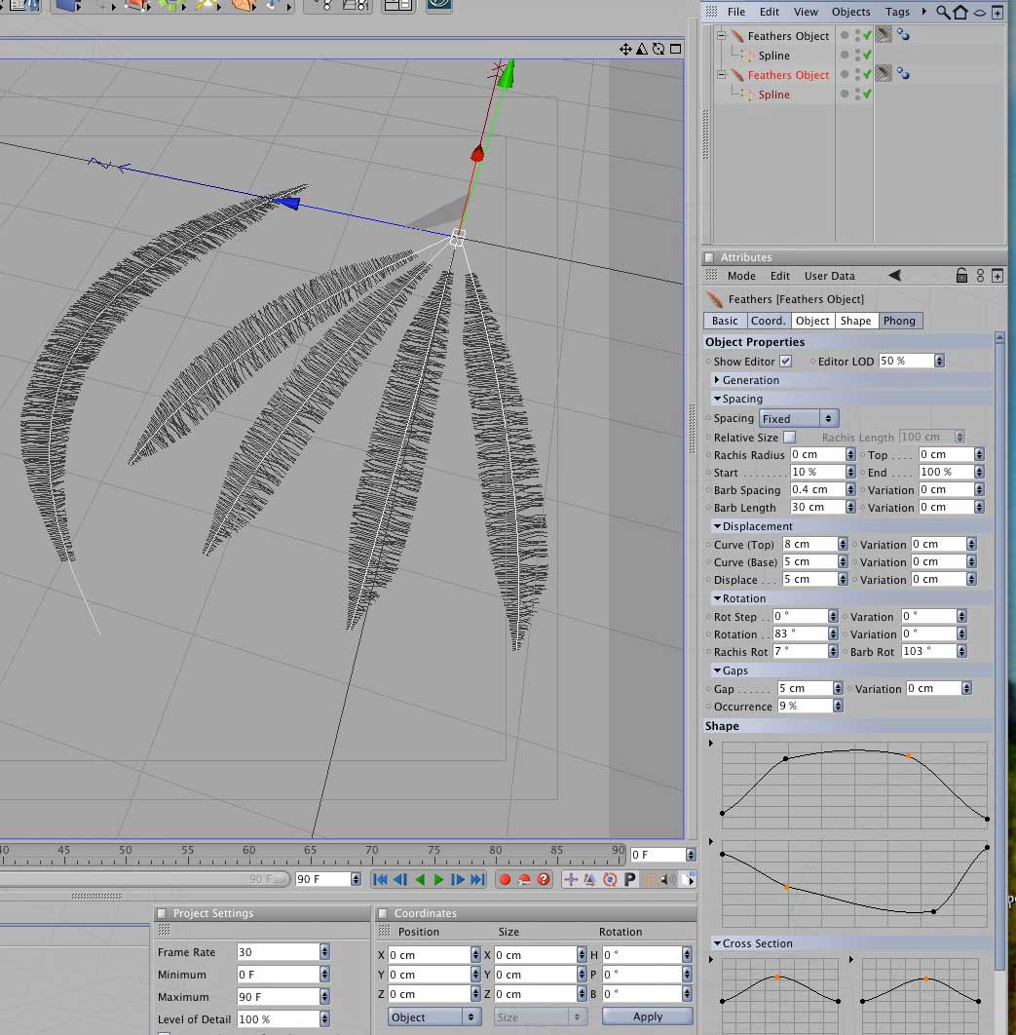
Task: Play animation forwards
Action: click(438, 879)
